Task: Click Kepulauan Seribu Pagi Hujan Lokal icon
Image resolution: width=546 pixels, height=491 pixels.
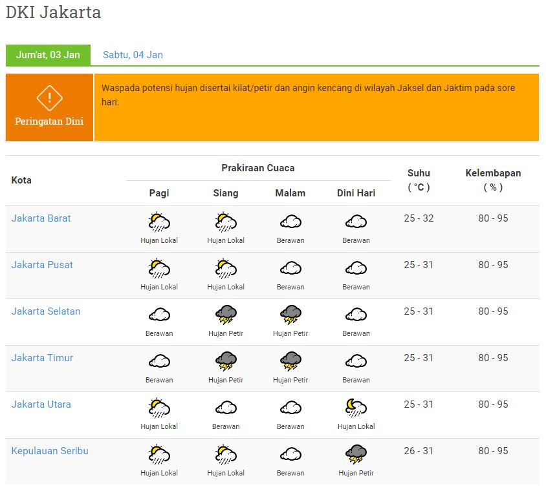Action: click(x=159, y=454)
